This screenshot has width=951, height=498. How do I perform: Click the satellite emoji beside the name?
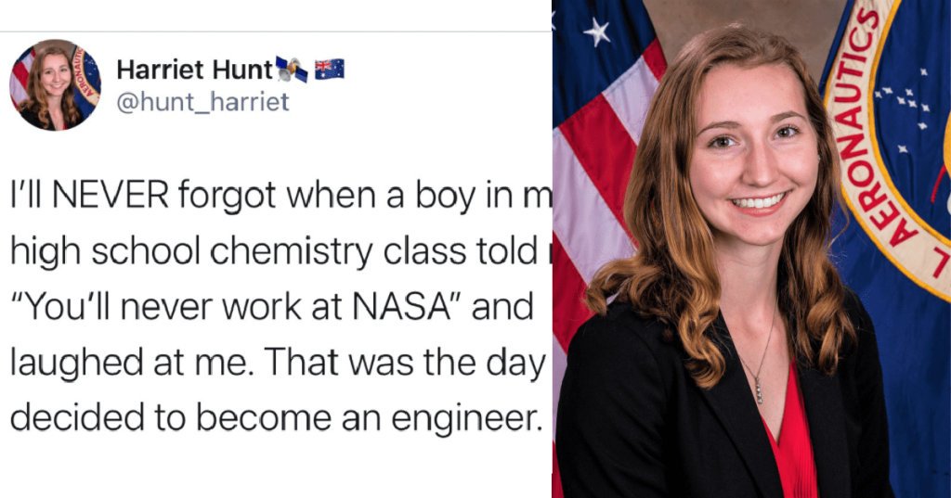pos(292,70)
